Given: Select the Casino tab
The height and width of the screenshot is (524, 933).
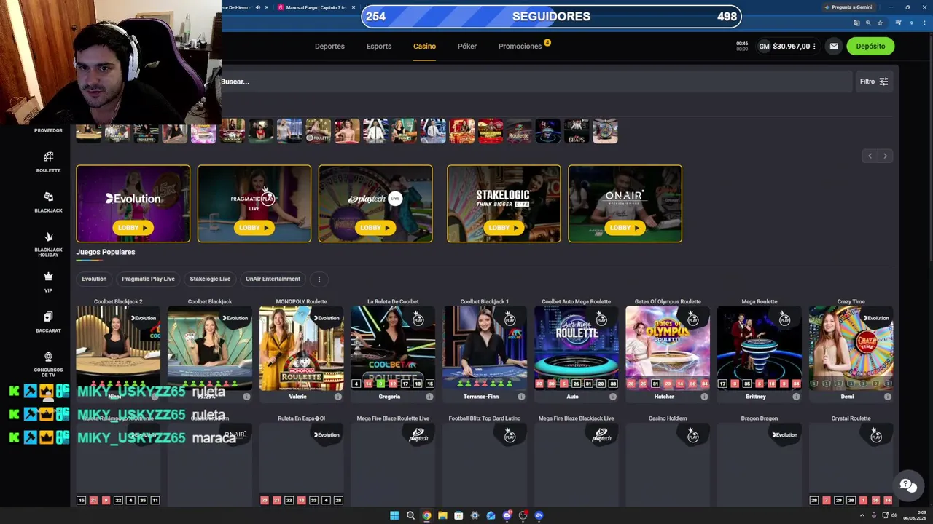Looking at the screenshot, I should pos(424,47).
